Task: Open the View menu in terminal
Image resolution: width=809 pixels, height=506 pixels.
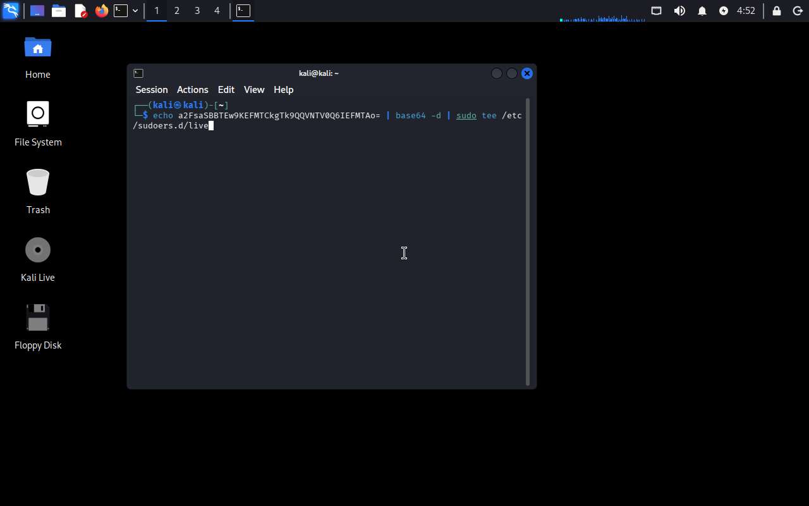Action: pos(254,90)
